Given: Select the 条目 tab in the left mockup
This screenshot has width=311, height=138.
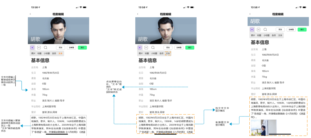Looking at the screenshot, I should tap(54, 54).
